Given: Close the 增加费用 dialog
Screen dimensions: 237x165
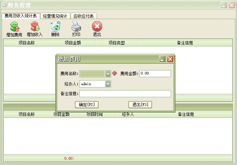Looking at the screenshot, I should (170, 59).
